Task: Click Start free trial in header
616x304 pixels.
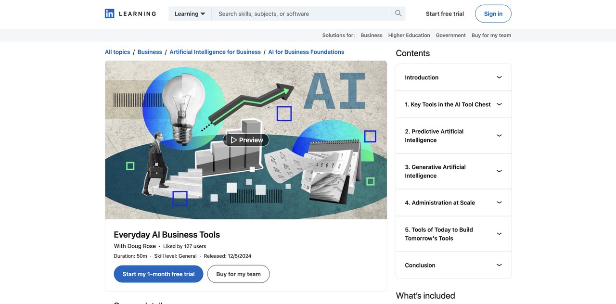Action: pos(445,13)
